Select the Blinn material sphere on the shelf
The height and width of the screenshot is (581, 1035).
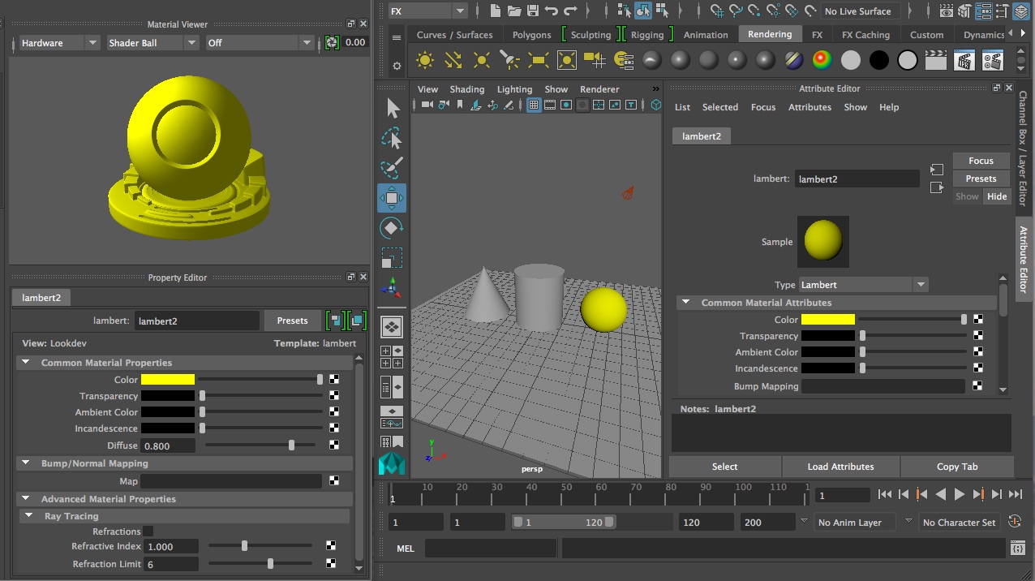[x=679, y=60]
